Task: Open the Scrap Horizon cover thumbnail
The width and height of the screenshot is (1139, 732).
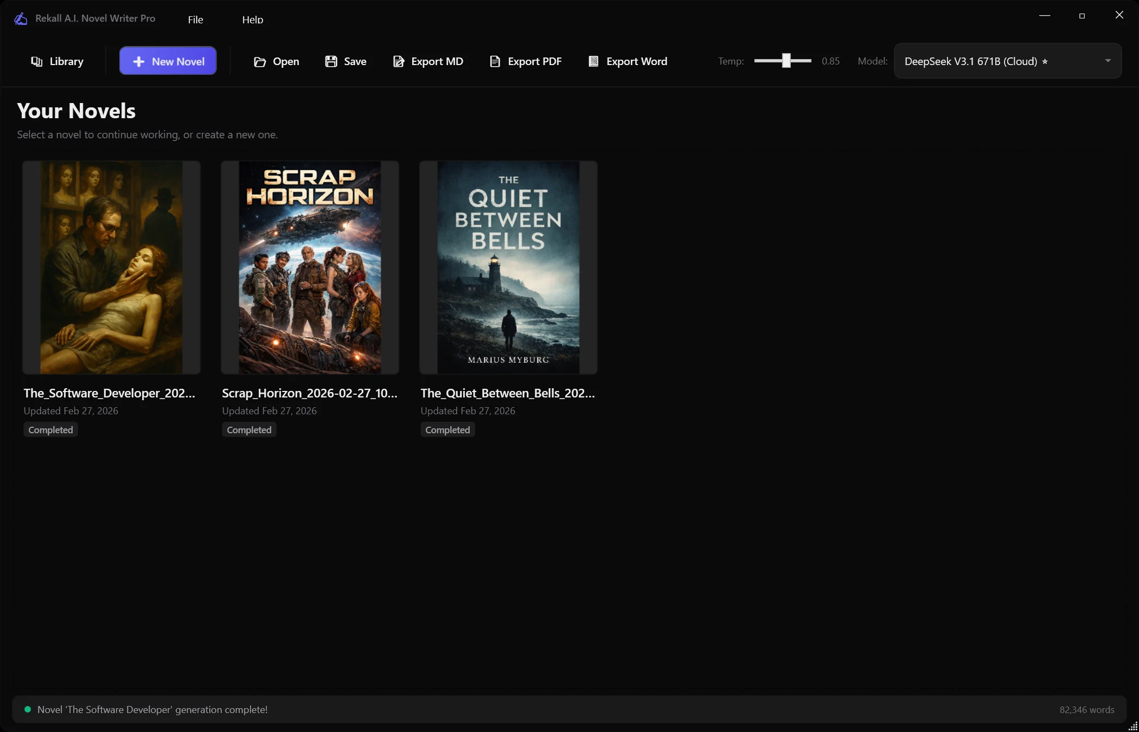Action: click(x=310, y=267)
